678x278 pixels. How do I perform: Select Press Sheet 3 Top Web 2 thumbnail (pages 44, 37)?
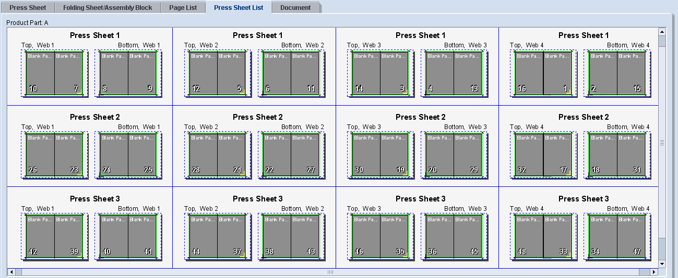pos(217,237)
